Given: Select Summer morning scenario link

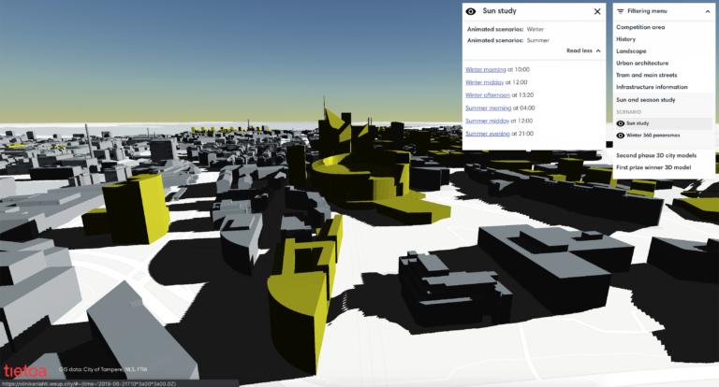Looking at the screenshot, I should [487, 107].
